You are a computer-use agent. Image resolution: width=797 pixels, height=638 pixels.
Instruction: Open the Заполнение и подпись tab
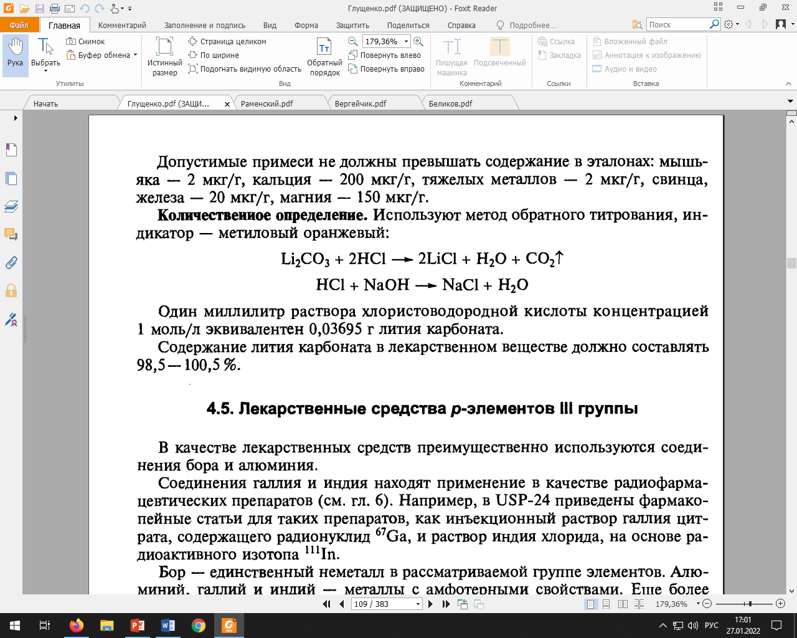pyautogui.click(x=205, y=26)
